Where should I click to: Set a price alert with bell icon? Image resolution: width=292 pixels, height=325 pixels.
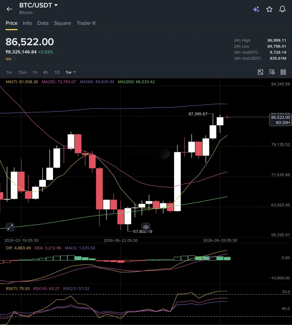pyautogui.click(x=282, y=9)
